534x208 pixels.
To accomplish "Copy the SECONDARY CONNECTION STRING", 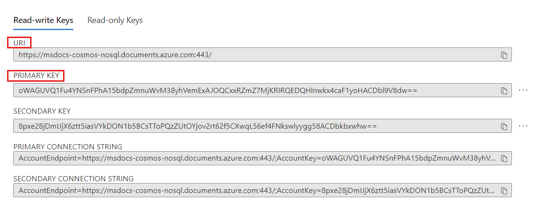I will click(x=504, y=191).
